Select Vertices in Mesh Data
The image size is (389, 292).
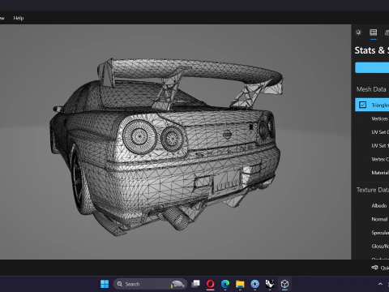(x=380, y=118)
